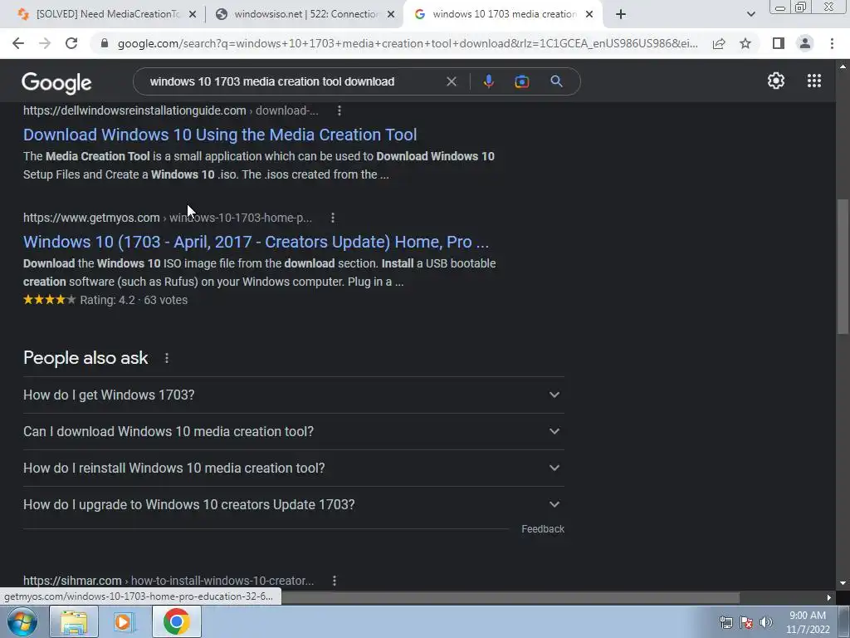Select the Chrome taskbar icon
The image size is (850, 638).
click(176, 621)
